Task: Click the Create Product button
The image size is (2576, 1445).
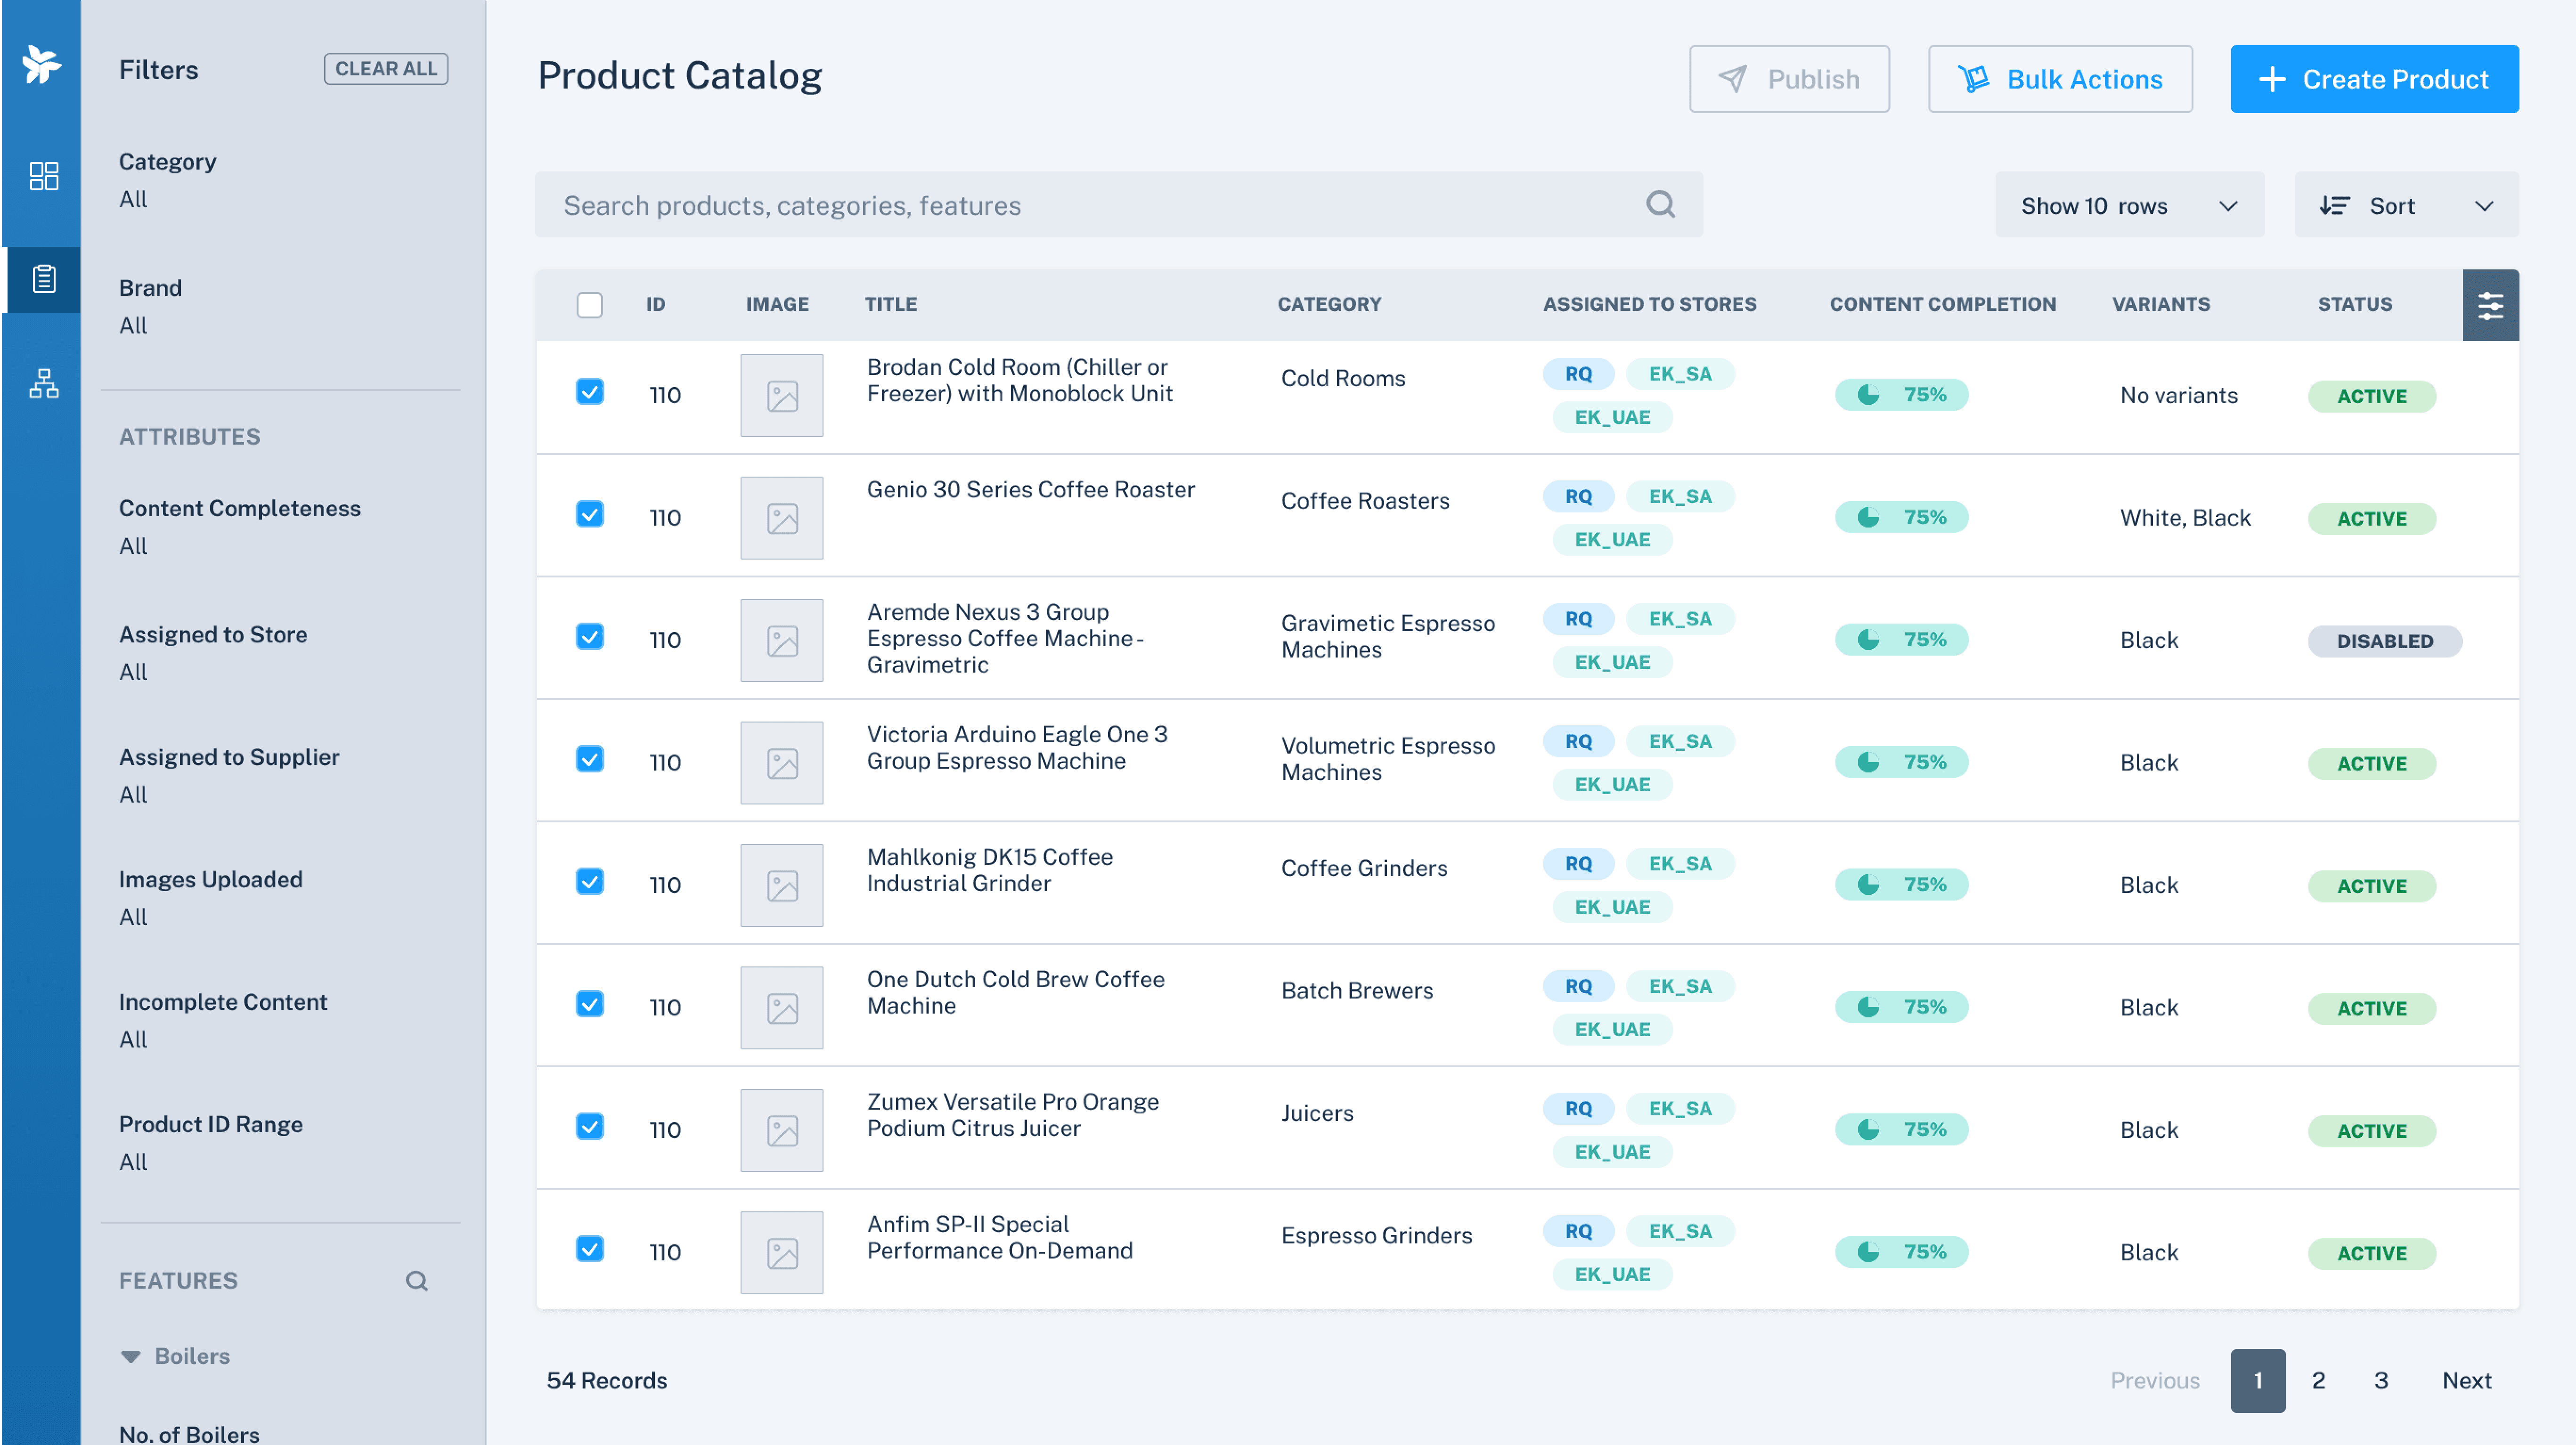Action: (2373, 79)
